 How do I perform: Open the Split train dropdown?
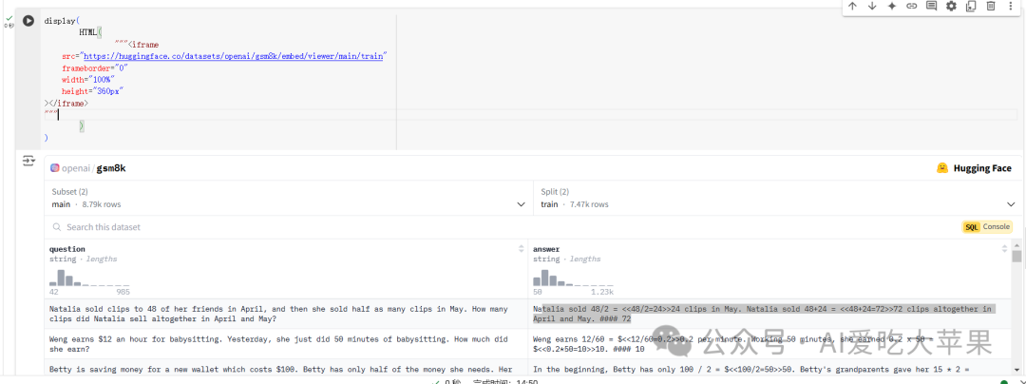777,198
